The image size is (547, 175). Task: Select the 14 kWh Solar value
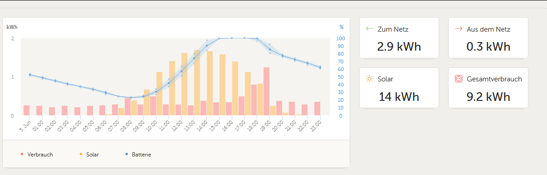[399, 96]
